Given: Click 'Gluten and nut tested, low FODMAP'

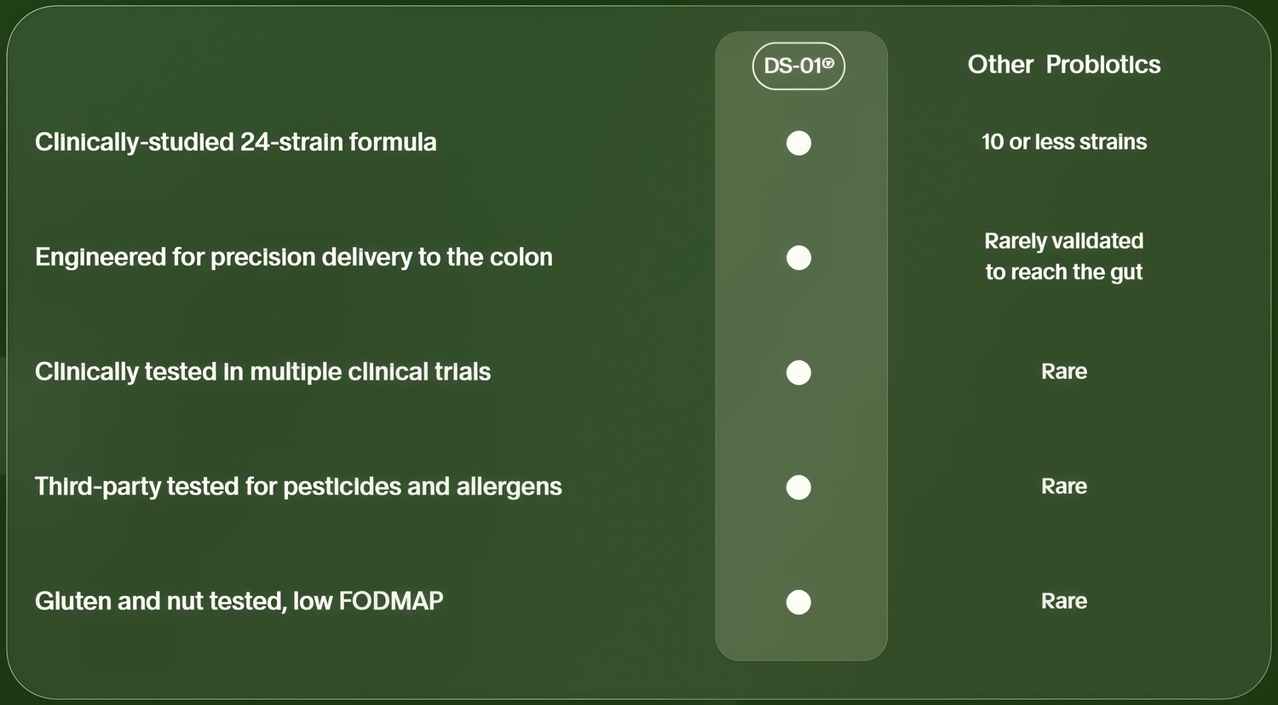Looking at the screenshot, I should click(239, 601).
